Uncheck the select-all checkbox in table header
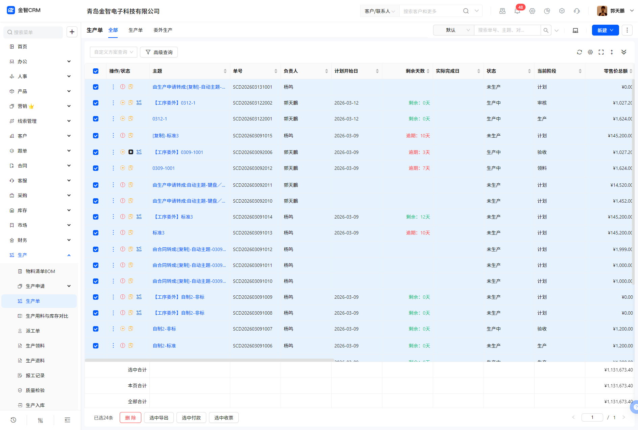Screen dimensions: 638x430 point(96,71)
